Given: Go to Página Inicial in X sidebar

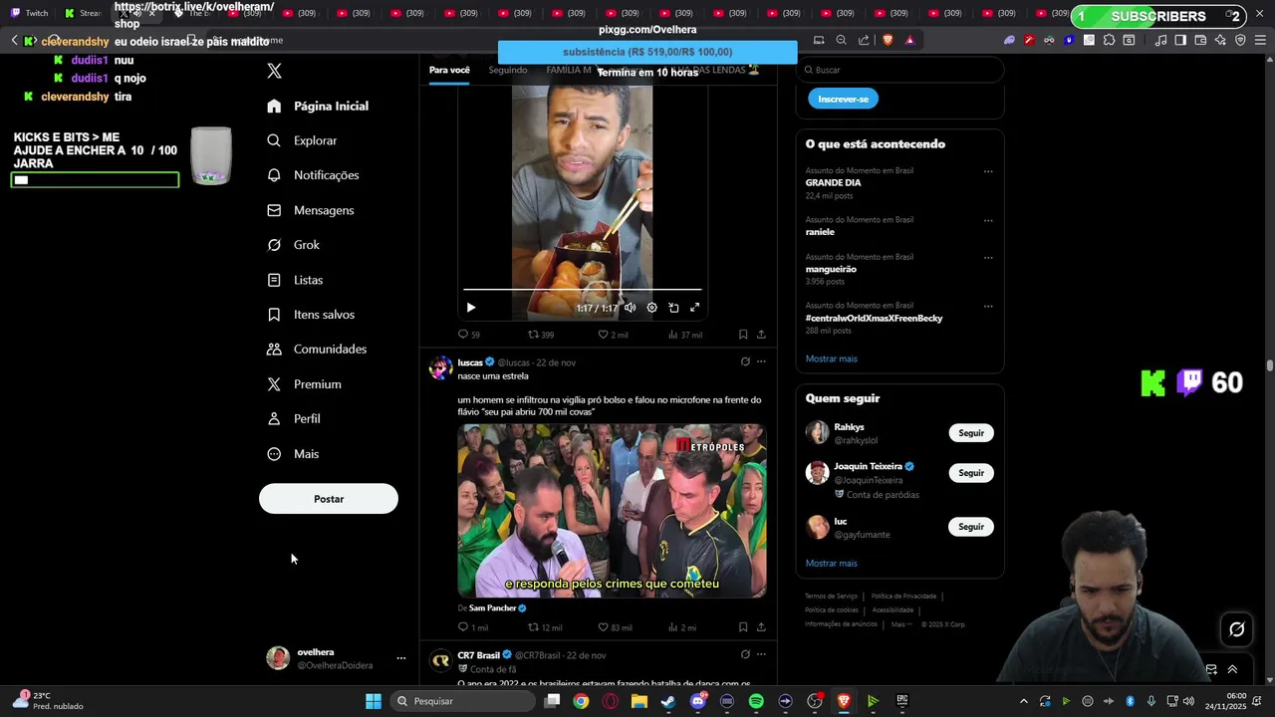Looking at the screenshot, I should click(x=318, y=106).
